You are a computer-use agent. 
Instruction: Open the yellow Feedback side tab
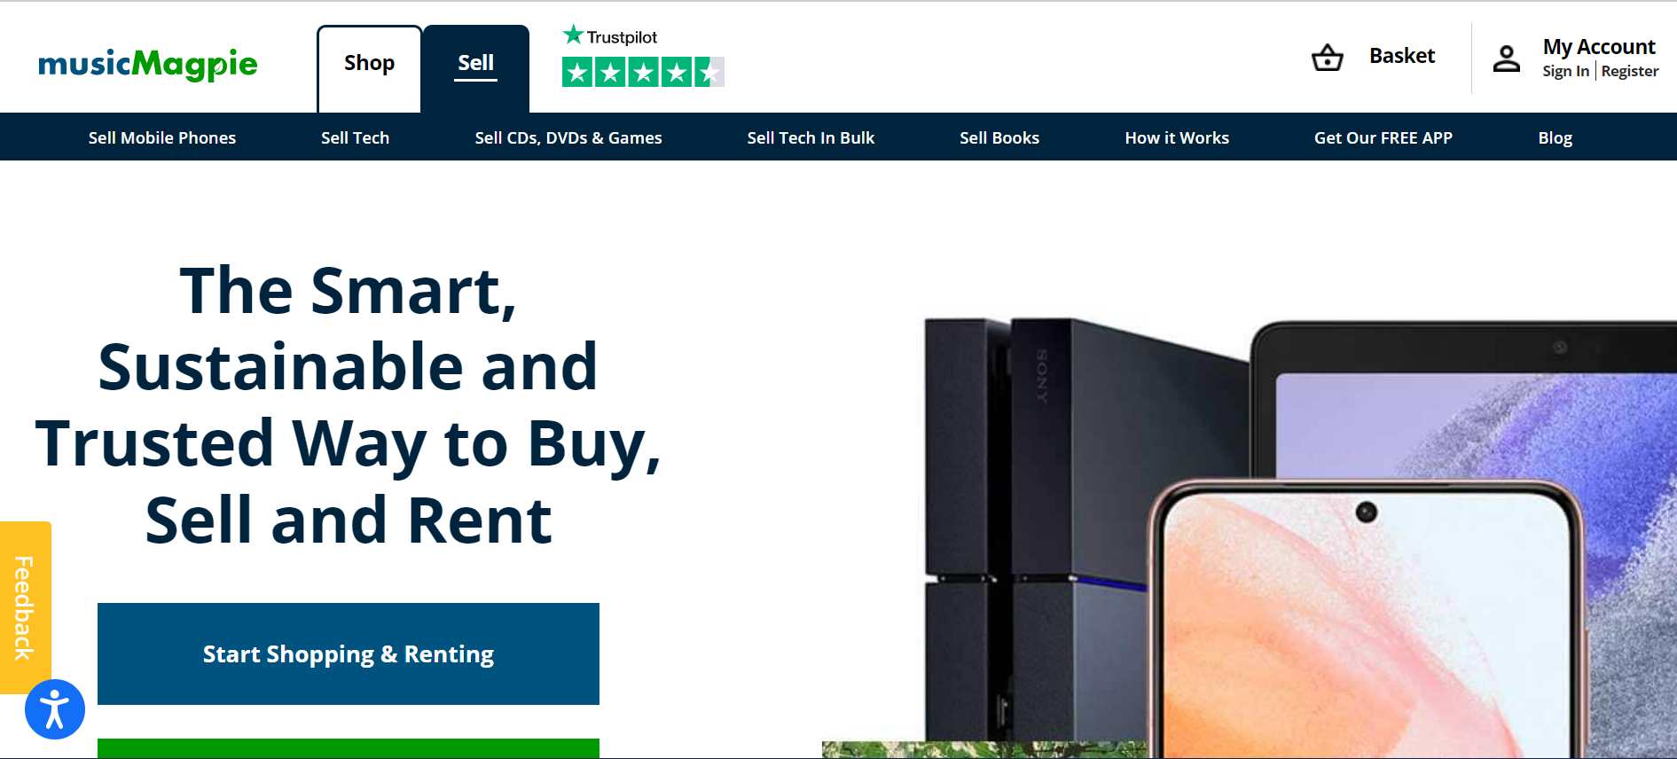coord(25,607)
